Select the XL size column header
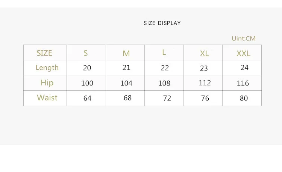 click(x=204, y=54)
